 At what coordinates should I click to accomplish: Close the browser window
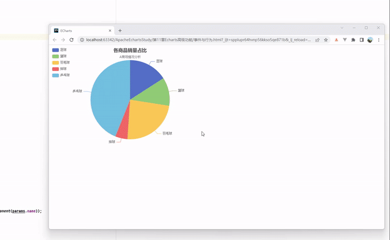click(x=378, y=28)
